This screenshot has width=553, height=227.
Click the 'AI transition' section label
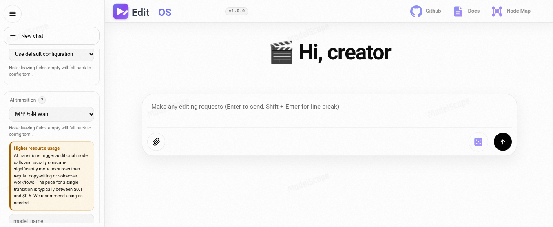pyautogui.click(x=23, y=100)
